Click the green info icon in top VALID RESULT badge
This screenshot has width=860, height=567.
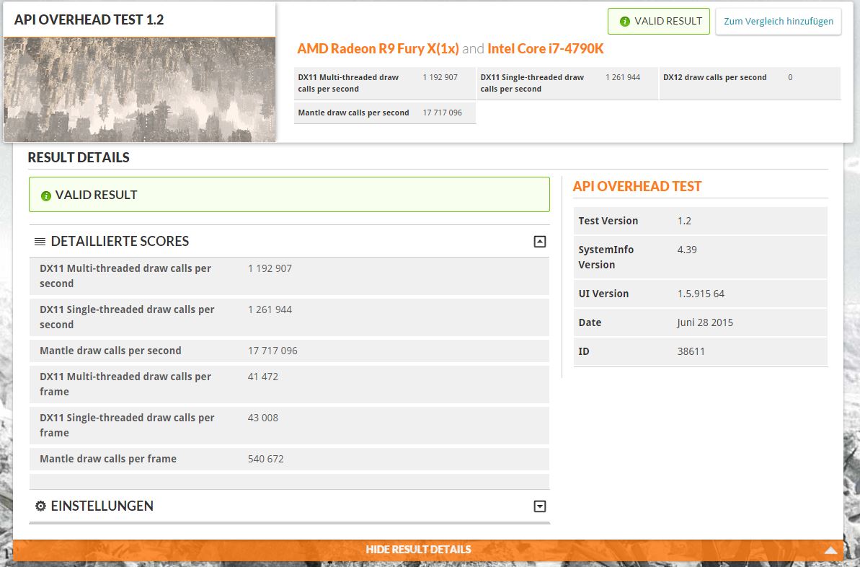624,22
